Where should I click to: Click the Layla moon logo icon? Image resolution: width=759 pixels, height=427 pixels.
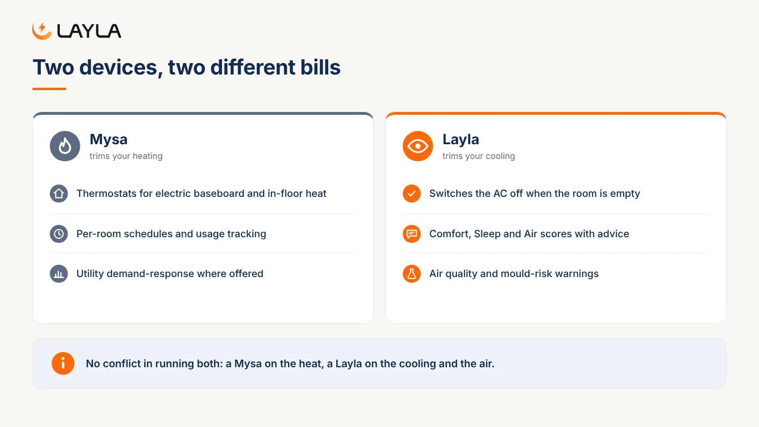tap(42, 30)
